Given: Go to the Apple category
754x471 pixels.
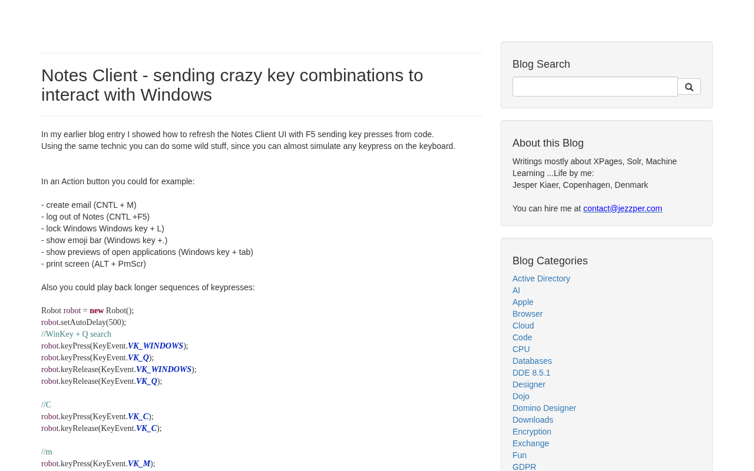Looking at the screenshot, I should (x=523, y=302).
